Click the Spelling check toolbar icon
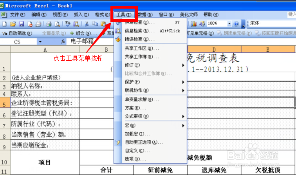 pos(68,24)
